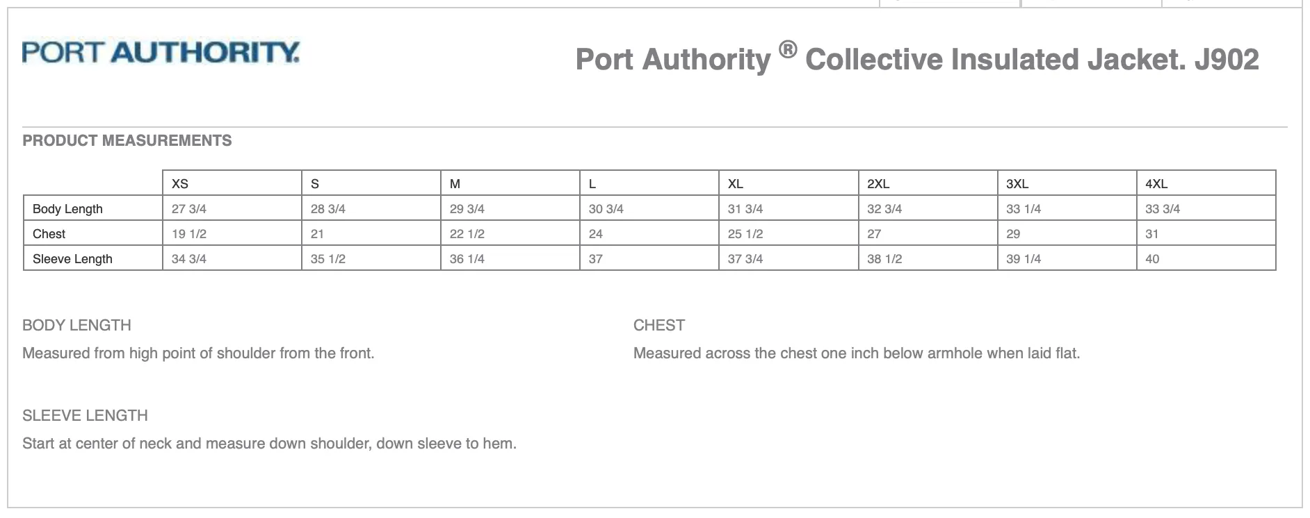
Task: Select the Product Measurements heading
Action: [127, 140]
